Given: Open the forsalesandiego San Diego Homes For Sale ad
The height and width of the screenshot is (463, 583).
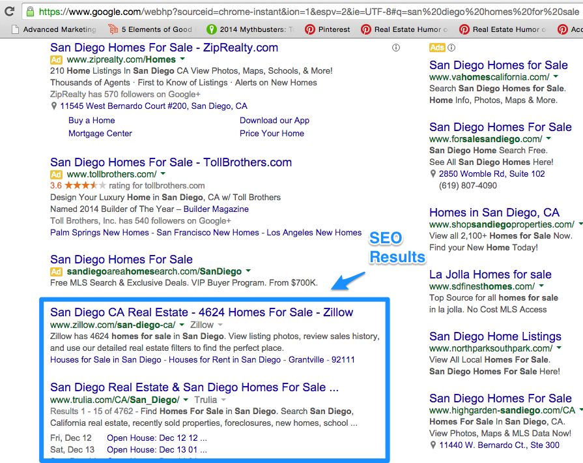Looking at the screenshot, I should tap(500, 127).
